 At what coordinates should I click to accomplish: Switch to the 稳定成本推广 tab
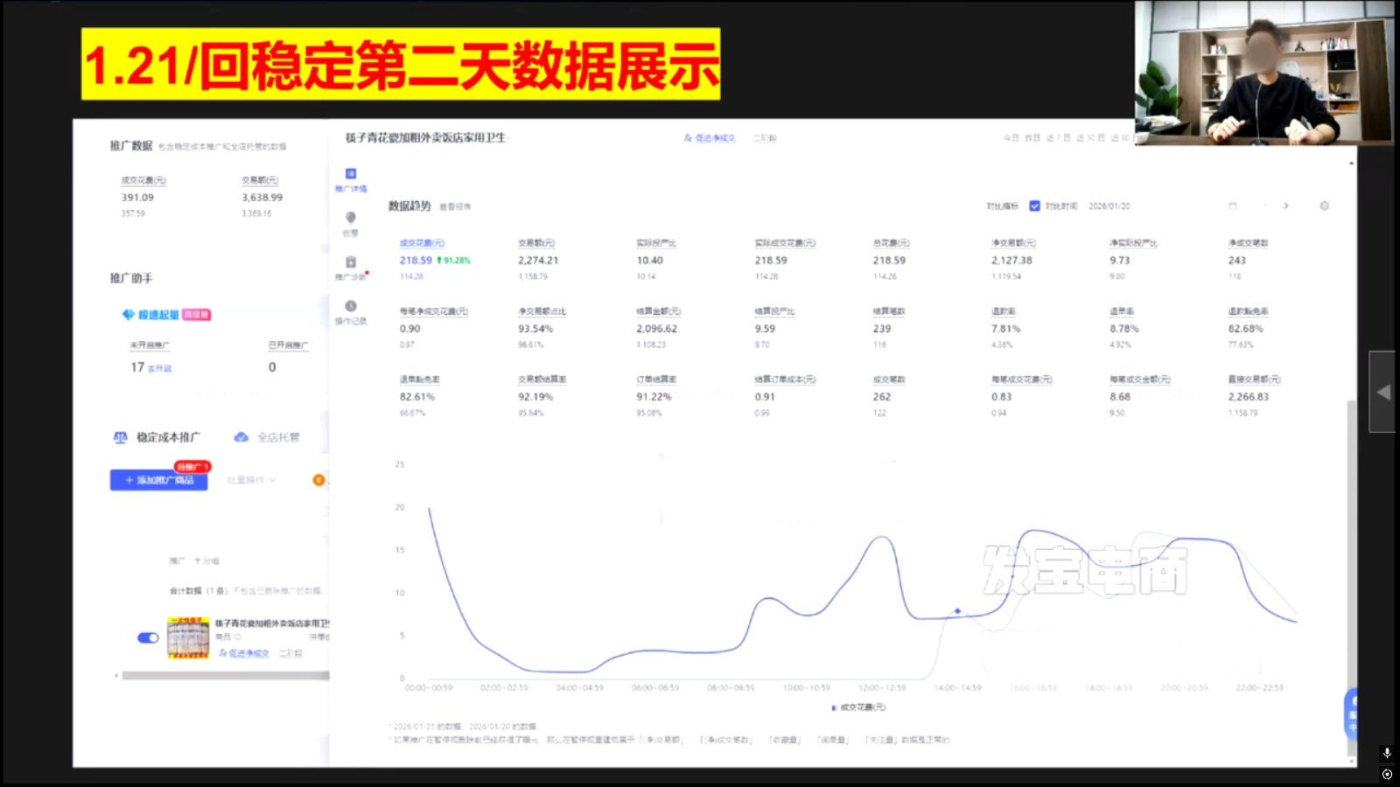[157, 437]
